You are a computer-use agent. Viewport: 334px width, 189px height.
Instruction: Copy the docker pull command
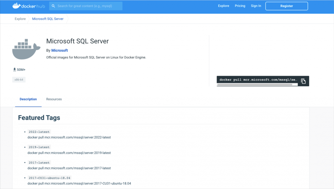coord(303,81)
